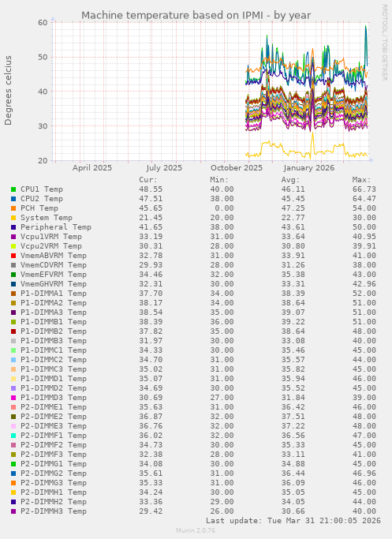The width and height of the screenshot is (392, 539).
Task: Click the 'Last update: Tue Mar 31 21:00:05 2026' text
Action: [293, 521]
